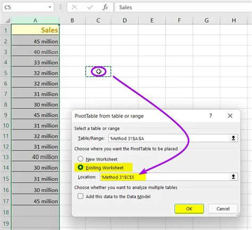Click the formula bar enter checkmark icon

[x=90, y=7]
